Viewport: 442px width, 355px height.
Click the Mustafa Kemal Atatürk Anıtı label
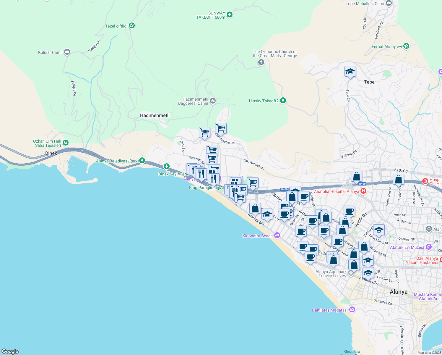428,296
